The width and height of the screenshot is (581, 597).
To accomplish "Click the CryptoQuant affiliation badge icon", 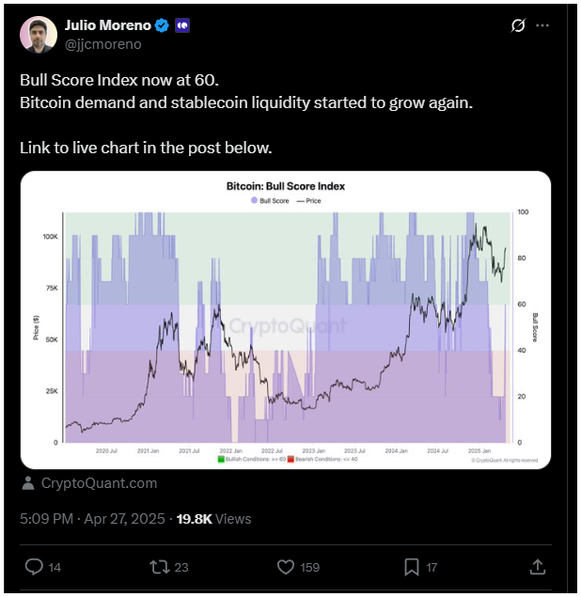I will click(182, 25).
